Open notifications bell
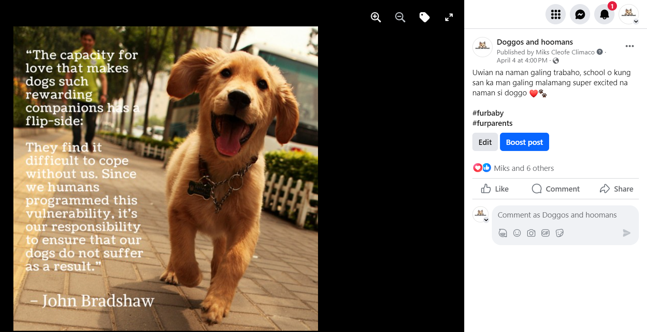 604,15
